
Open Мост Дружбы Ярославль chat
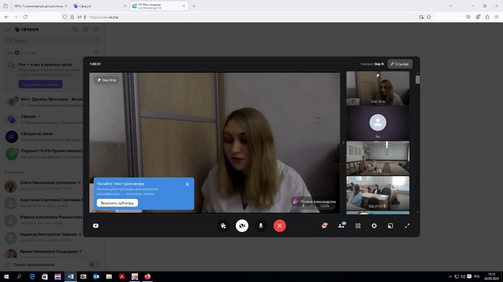click(x=44, y=102)
